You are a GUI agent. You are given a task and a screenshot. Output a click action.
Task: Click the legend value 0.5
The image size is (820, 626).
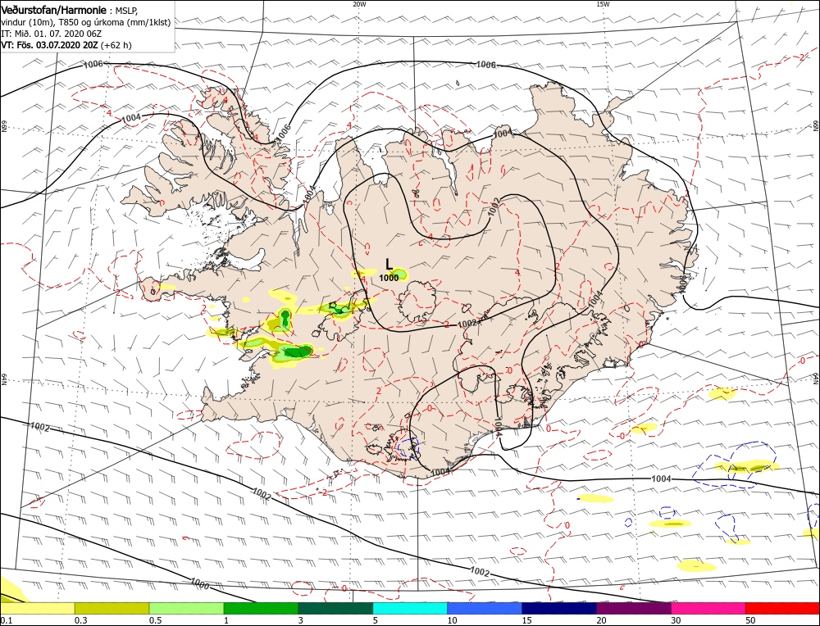155,620
